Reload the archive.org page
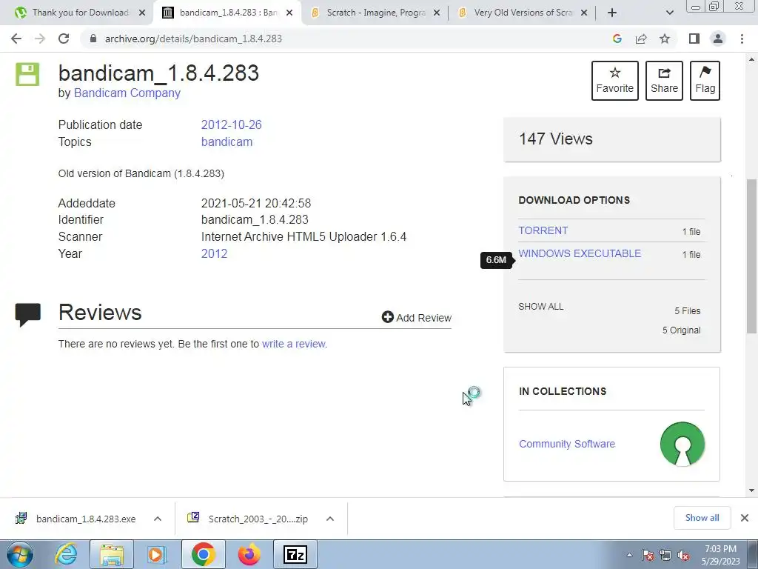Screen dimensions: 758x569 (64, 39)
